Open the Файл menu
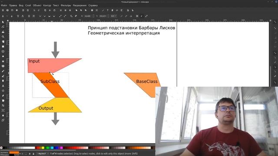Viewport: 278px width, 156px height. 4,6
